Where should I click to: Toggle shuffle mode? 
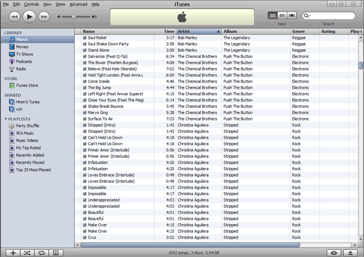(x=27, y=253)
